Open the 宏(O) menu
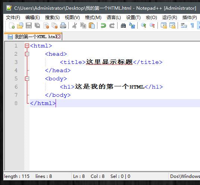200x185 pixels. (x=151, y=18)
